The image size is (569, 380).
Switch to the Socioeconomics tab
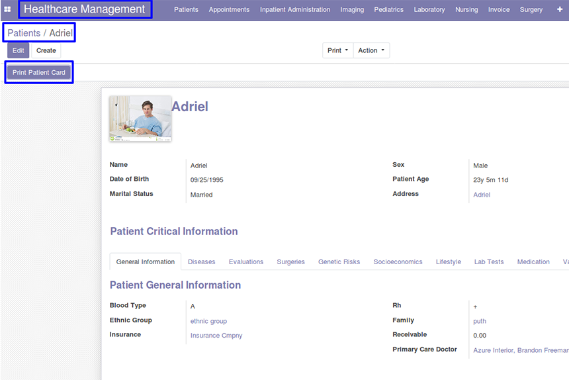point(398,261)
